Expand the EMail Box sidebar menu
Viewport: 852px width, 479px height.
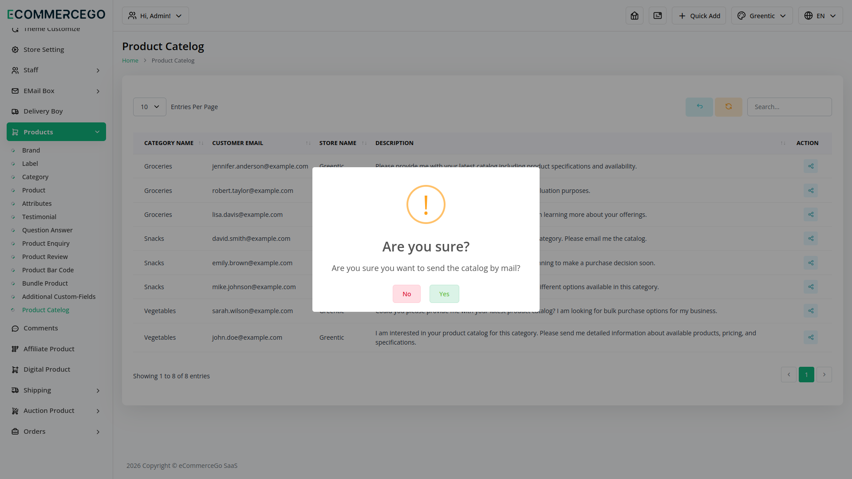point(56,91)
